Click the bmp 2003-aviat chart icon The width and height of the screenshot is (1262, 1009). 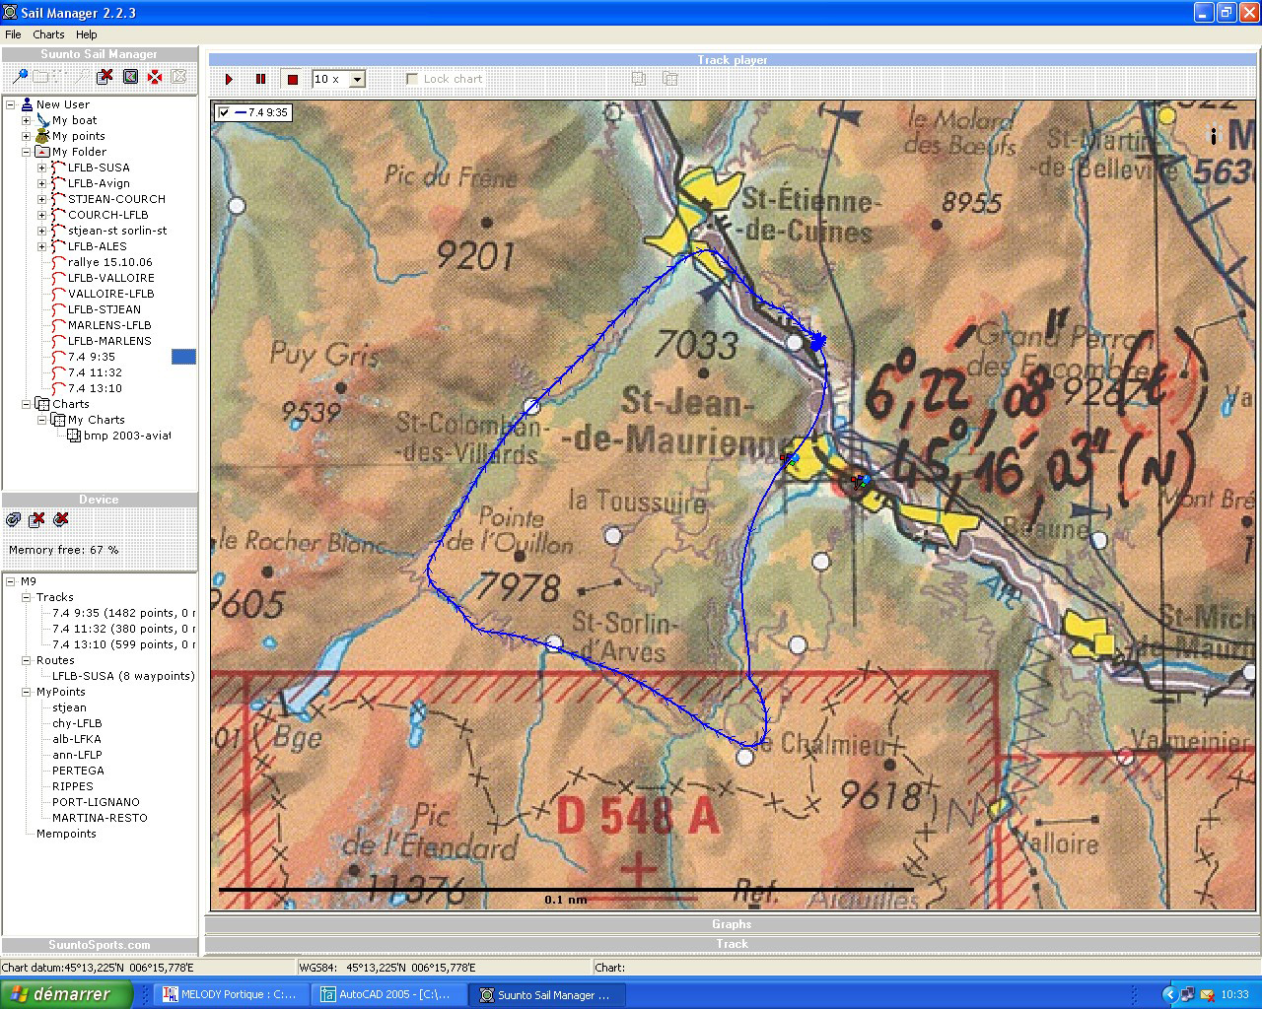[x=74, y=436]
